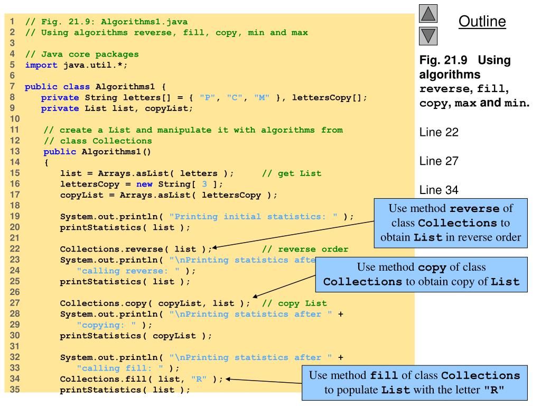Click the '"calling reverse: "' string line
The width and height of the screenshot is (541, 406).
(136, 271)
